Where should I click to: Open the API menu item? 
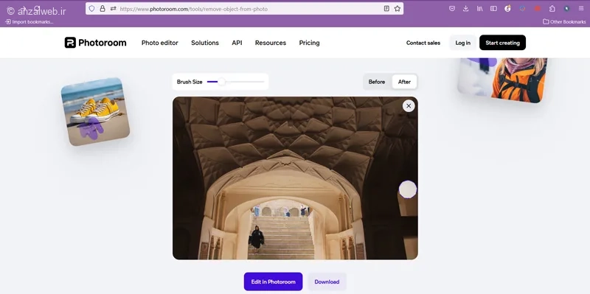tap(237, 43)
